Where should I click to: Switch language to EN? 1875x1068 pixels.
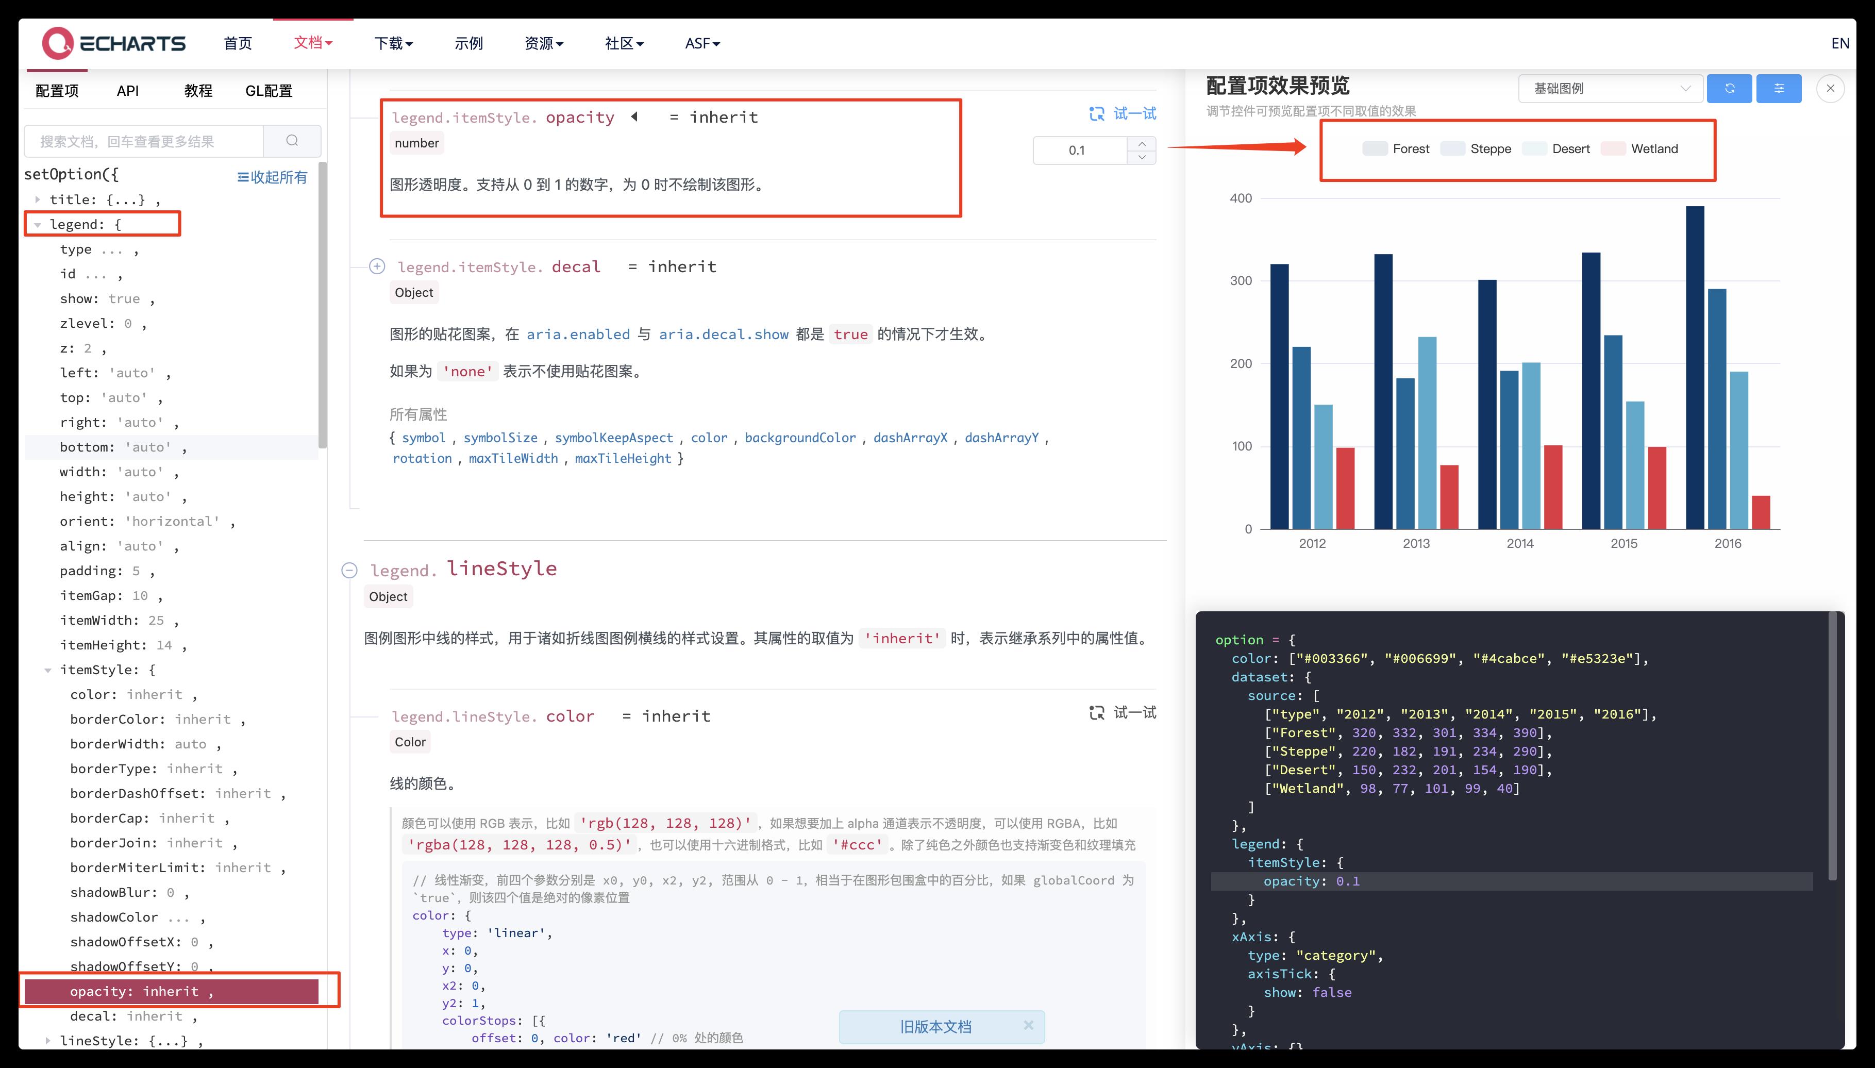[1840, 43]
